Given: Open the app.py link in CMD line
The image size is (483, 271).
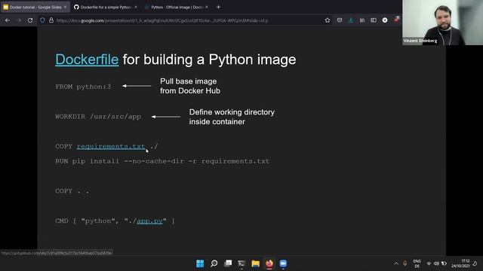Looking at the screenshot, I should (x=149, y=221).
